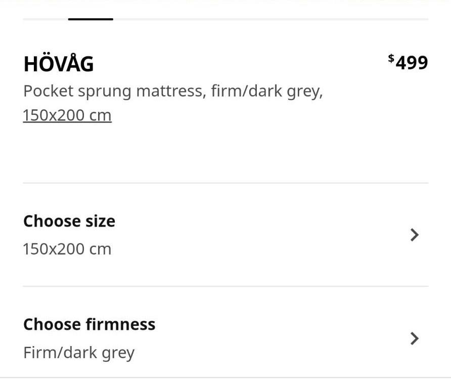Click the carousel progress indicator bar
Viewport: 451px width, 384px height.
point(225,19)
